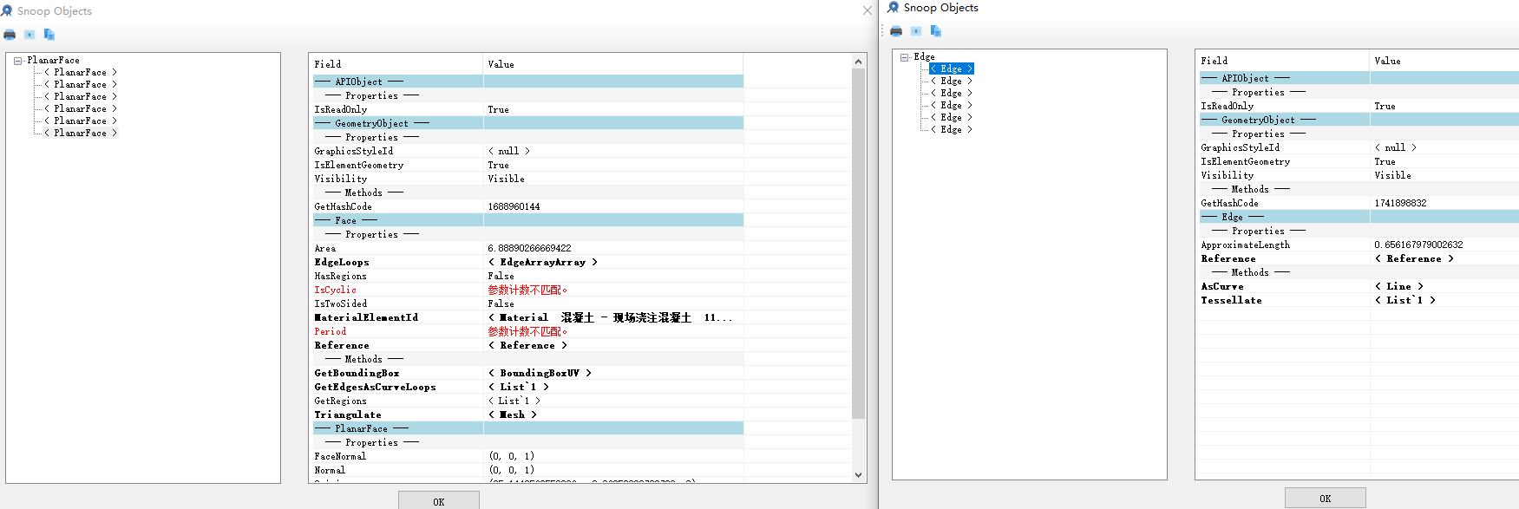Click the Copy icon in the PlanarFace window toolbar
The image size is (1519, 509).
point(49,35)
